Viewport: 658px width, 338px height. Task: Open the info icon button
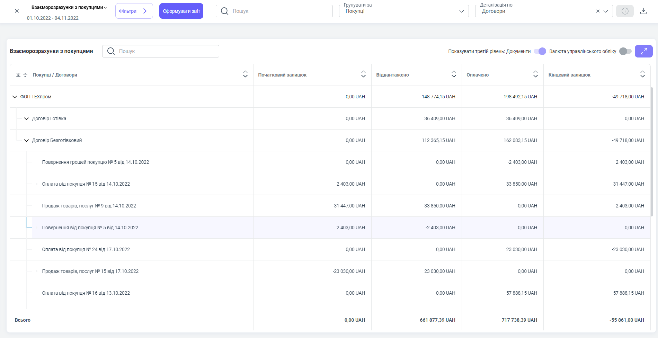pos(625,11)
